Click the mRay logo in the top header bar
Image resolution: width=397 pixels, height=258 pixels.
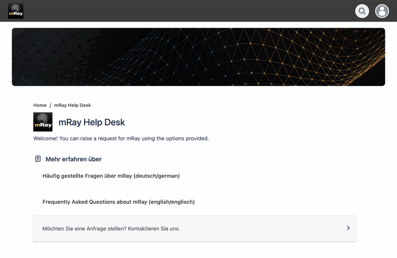pos(16,11)
